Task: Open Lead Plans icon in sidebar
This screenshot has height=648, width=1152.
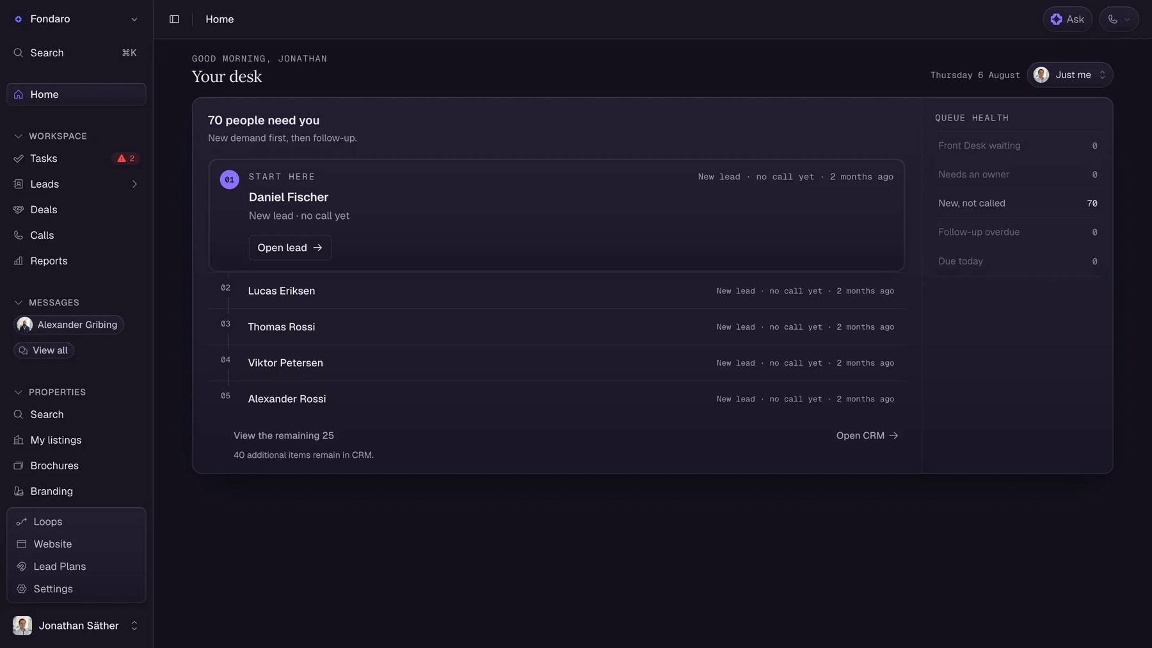Action: (x=22, y=567)
